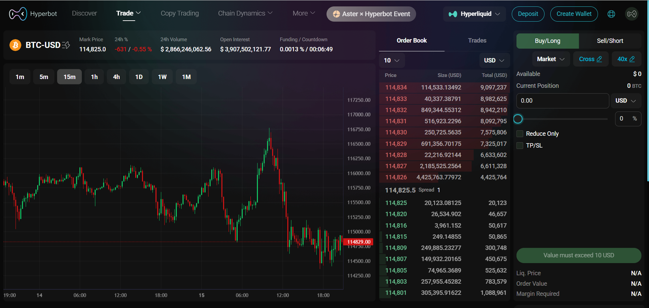Open the Copy Trading menu item

tap(180, 13)
